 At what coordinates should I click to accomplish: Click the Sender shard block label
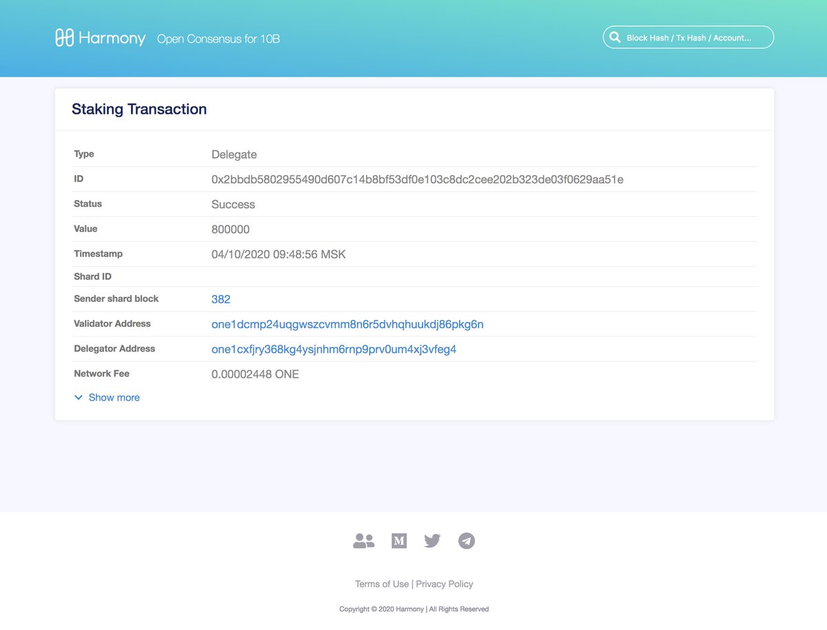116,298
